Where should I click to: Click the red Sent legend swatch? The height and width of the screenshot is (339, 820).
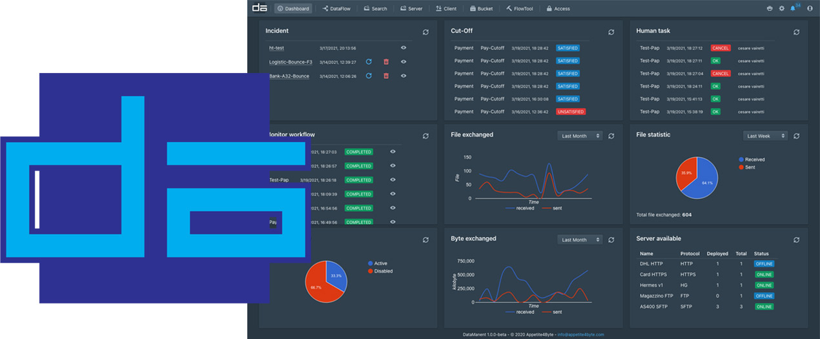tap(741, 167)
